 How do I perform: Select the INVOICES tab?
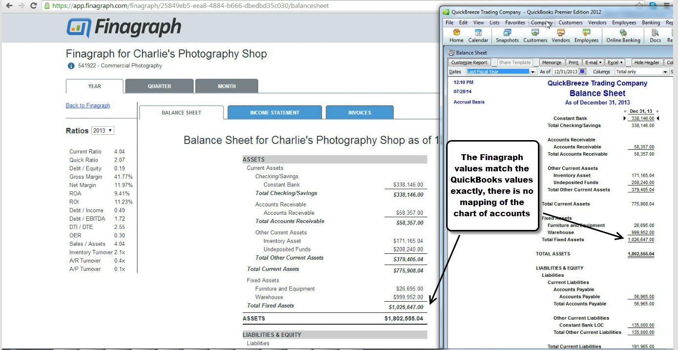pos(360,112)
